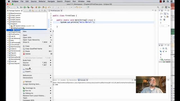Image resolution: width=180 pixels, height=101 pixels.
Task: Expand the Quizzes project
Action: coord(8,55)
